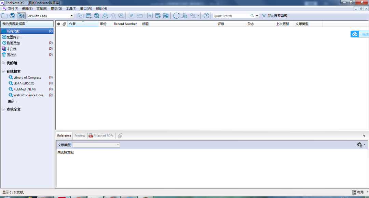The height and width of the screenshot is (198, 369).
Task: Click the Open Link chain icon
Action: tap(131, 16)
